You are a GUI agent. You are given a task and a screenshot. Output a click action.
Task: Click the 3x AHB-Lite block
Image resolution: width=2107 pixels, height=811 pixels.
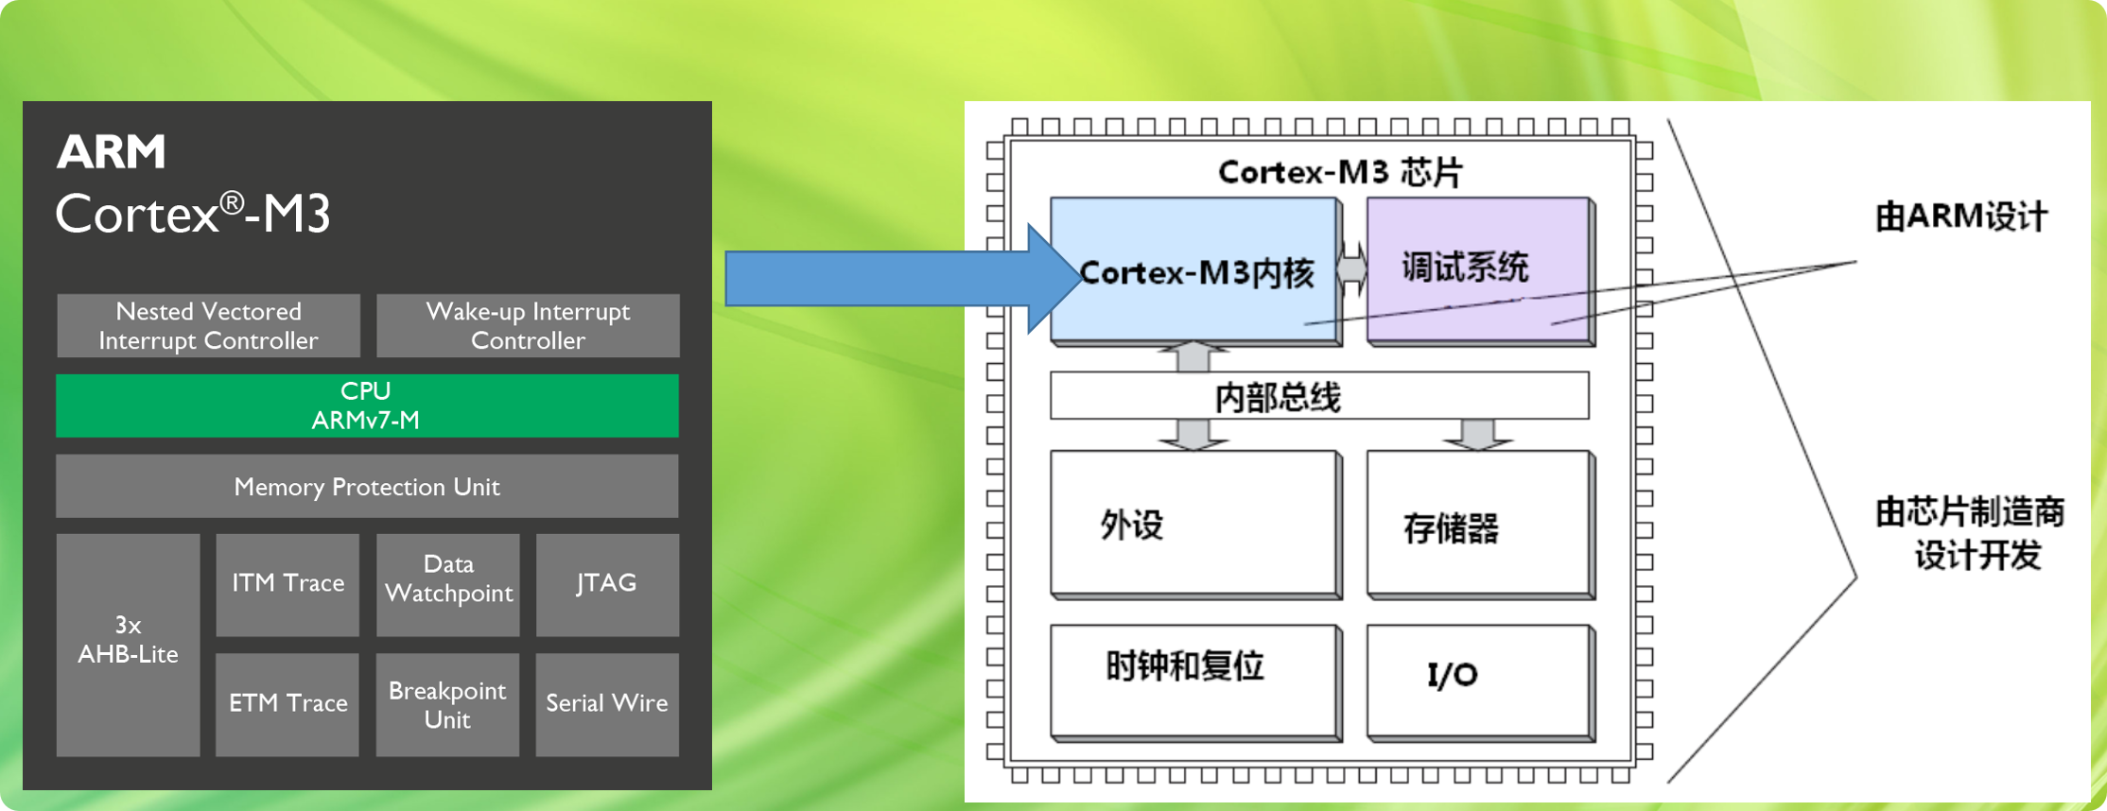pos(128,645)
